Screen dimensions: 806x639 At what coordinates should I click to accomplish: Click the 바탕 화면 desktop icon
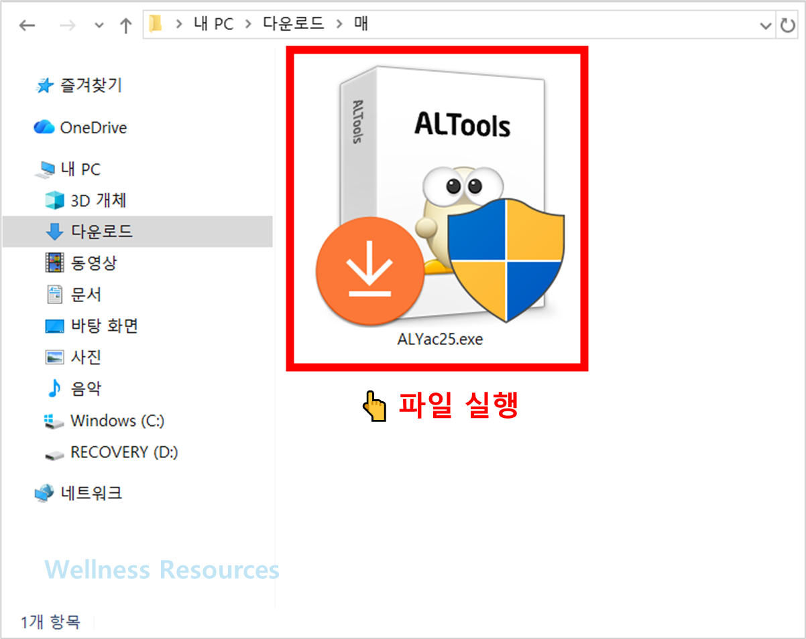(54, 326)
